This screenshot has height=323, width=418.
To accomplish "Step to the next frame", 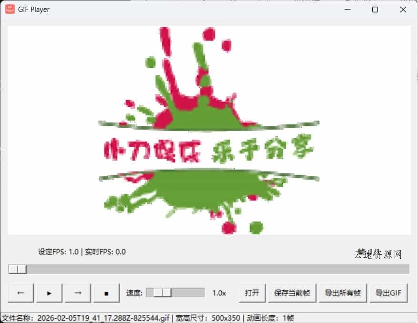I will [x=78, y=293].
